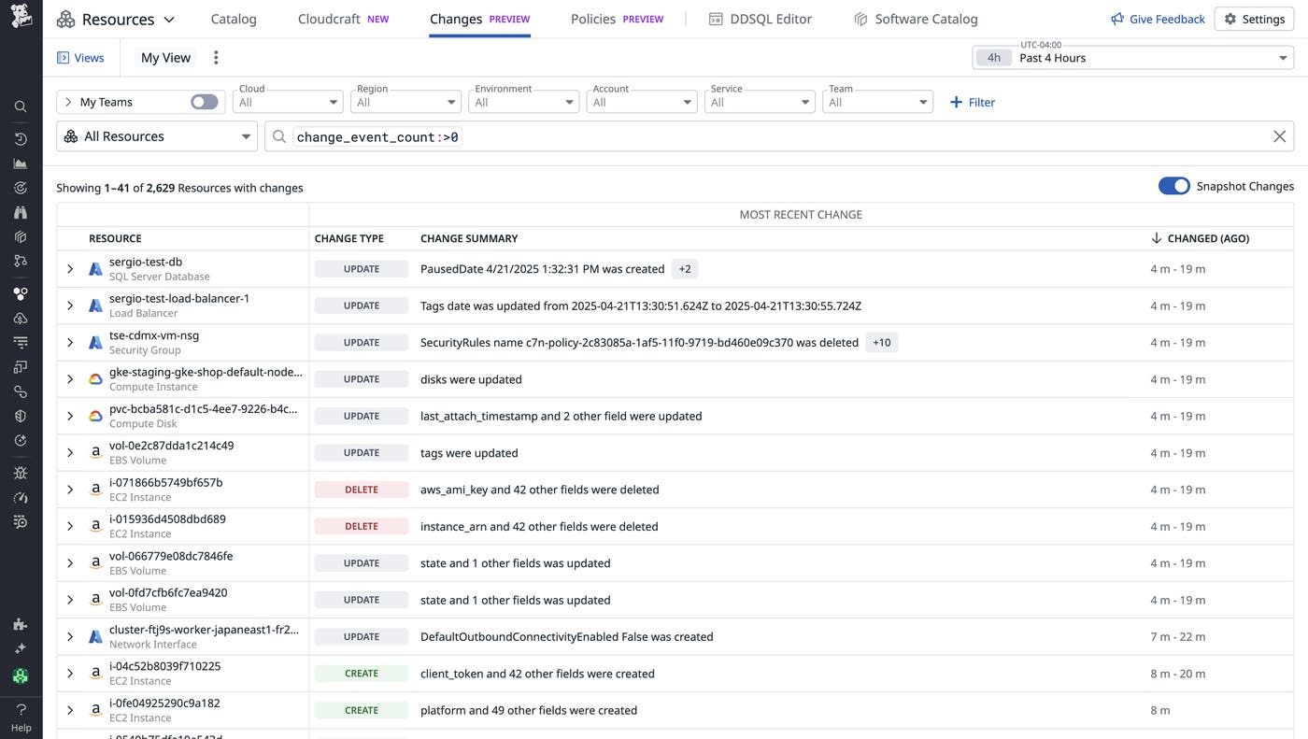Open the Cloud filter dropdown
This screenshot has height=739, width=1308.
(x=288, y=102)
